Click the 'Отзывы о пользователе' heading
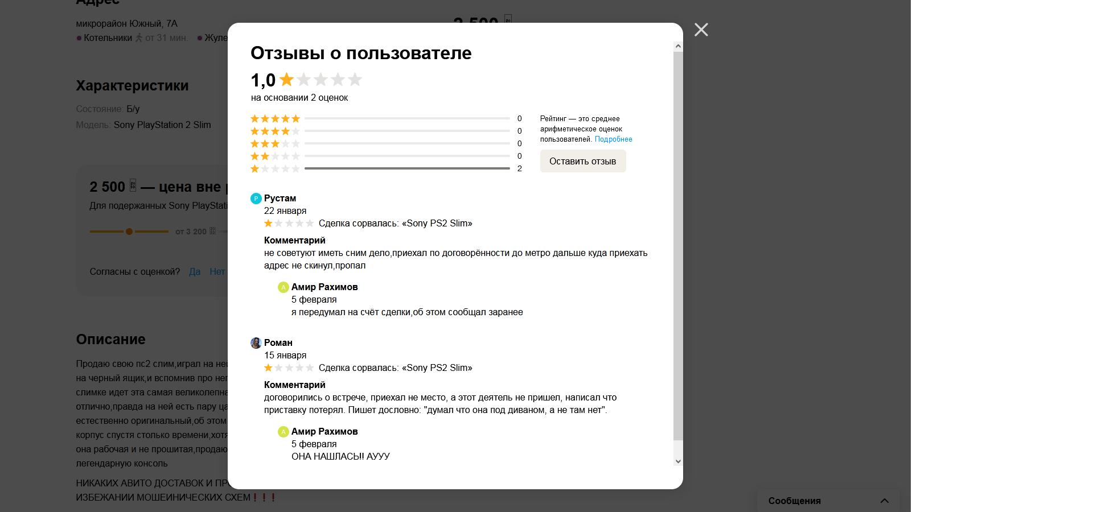The image size is (1093, 512). [361, 53]
